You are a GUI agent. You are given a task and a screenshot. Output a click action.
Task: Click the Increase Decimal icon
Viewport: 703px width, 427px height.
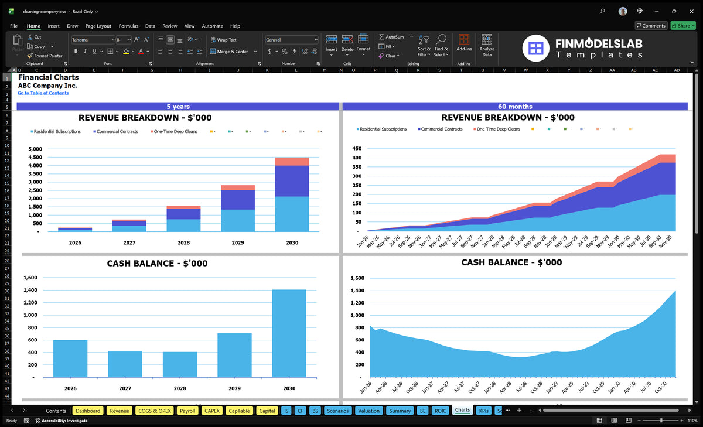click(x=304, y=52)
